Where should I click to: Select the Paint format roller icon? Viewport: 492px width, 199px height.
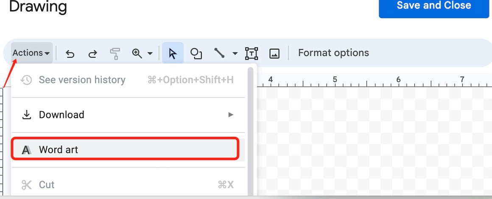[115, 54]
